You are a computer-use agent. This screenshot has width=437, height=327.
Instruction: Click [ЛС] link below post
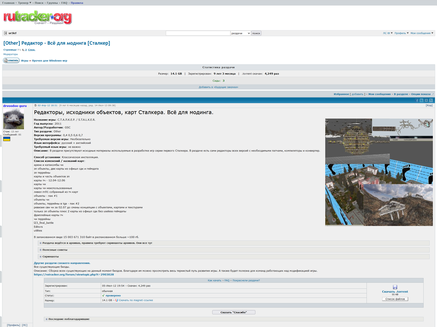pos(25,325)
